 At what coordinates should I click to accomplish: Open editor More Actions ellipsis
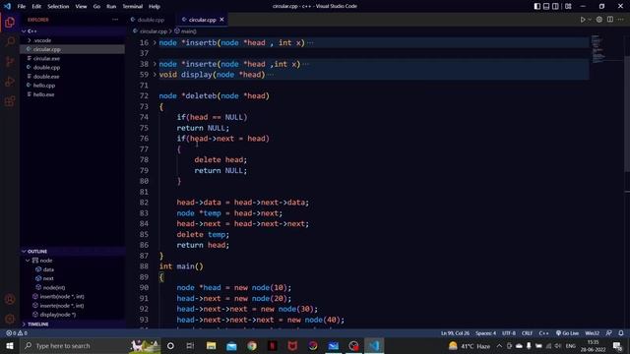point(621,20)
